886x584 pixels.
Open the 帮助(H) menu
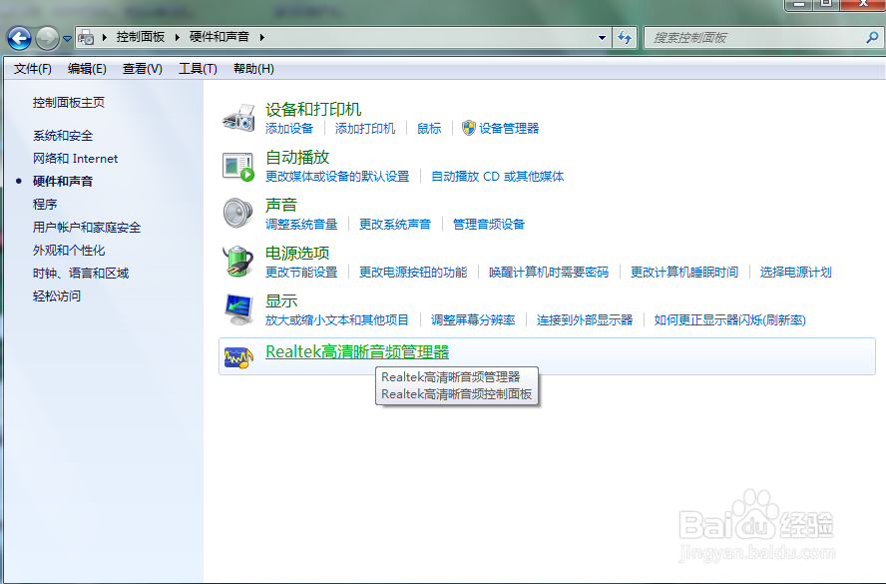pyautogui.click(x=253, y=69)
